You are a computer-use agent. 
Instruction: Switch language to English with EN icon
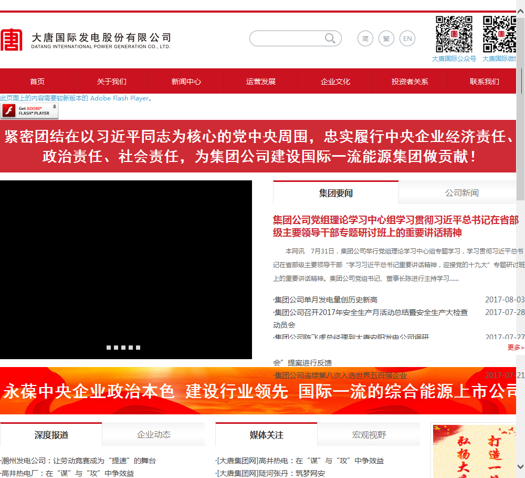[x=407, y=38]
